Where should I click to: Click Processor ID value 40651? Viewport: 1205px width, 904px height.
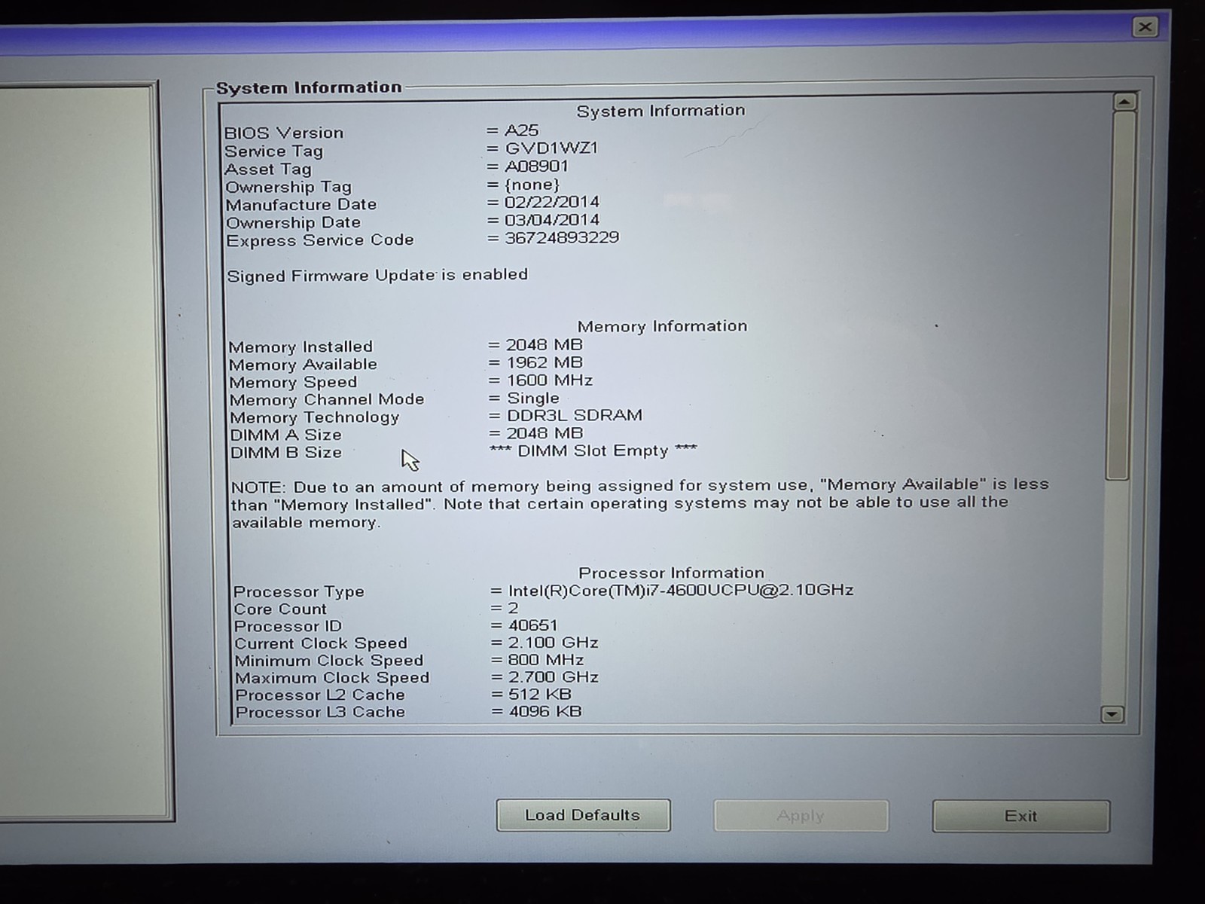pos(532,625)
